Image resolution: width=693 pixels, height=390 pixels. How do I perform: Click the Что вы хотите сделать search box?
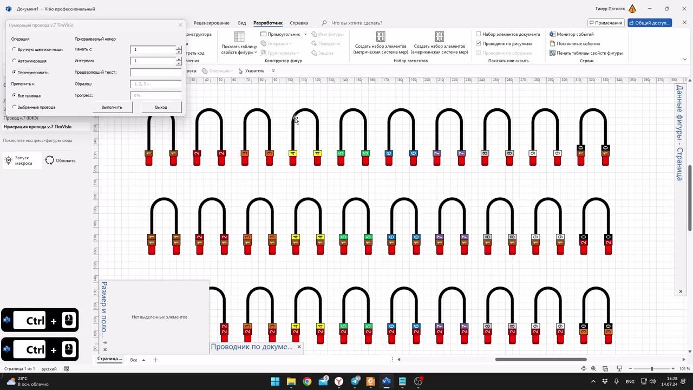357,23
